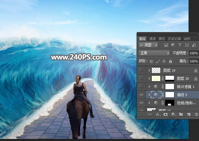Select 照片滤镜 1 layer mask thumbnail
The height and width of the screenshot is (141, 199).
coord(170,86)
